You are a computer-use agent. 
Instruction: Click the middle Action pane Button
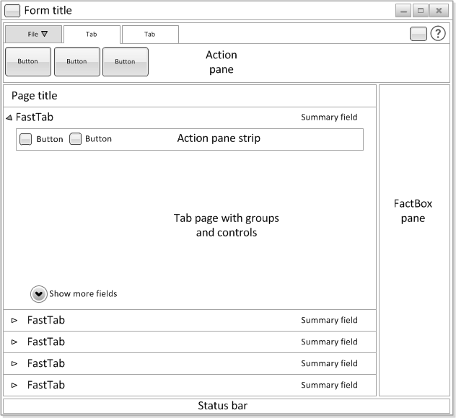pyautogui.click(x=77, y=61)
